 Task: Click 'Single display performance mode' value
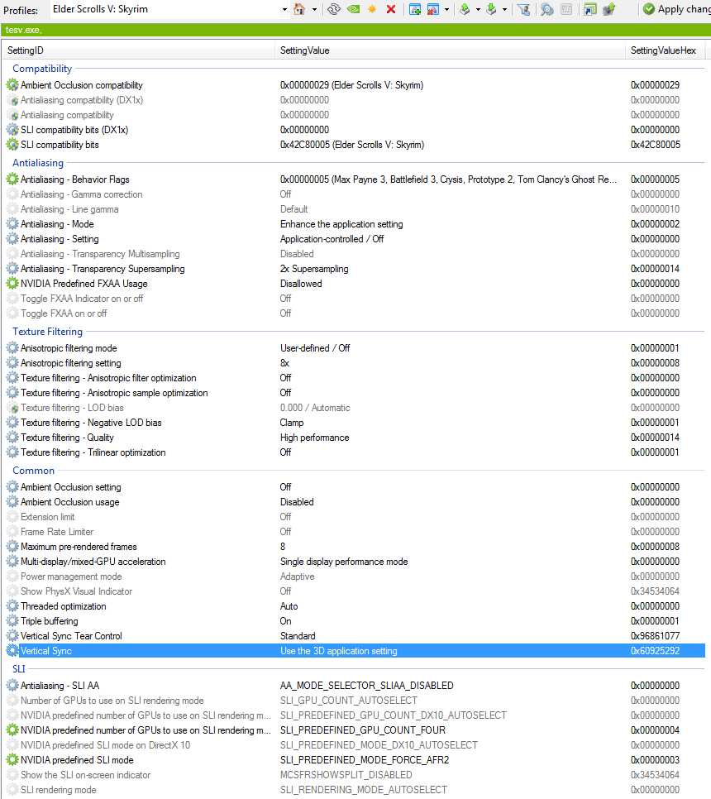click(344, 561)
